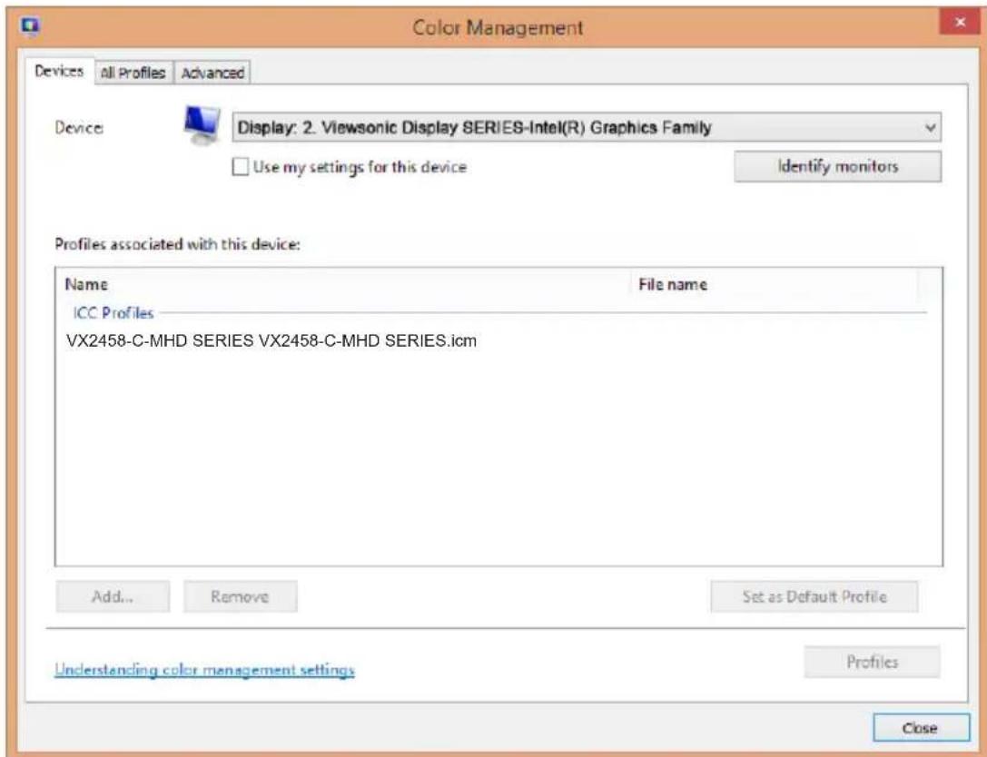Image resolution: width=987 pixels, height=757 pixels.
Task: Click the Color Management title bar icon
Action: pos(30,26)
